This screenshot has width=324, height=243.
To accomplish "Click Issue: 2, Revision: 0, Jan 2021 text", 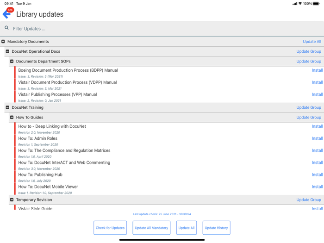I will pyautogui.click(x=40, y=100).
